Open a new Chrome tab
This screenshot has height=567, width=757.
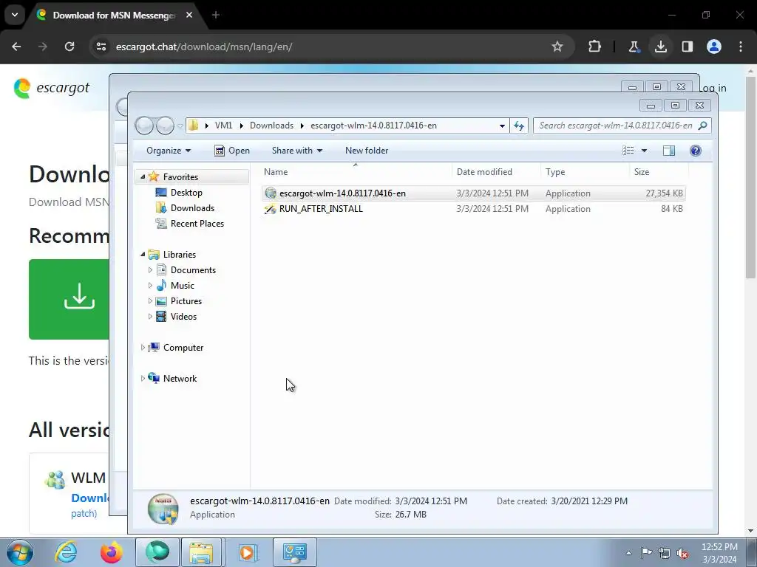[x=216, y=15]
